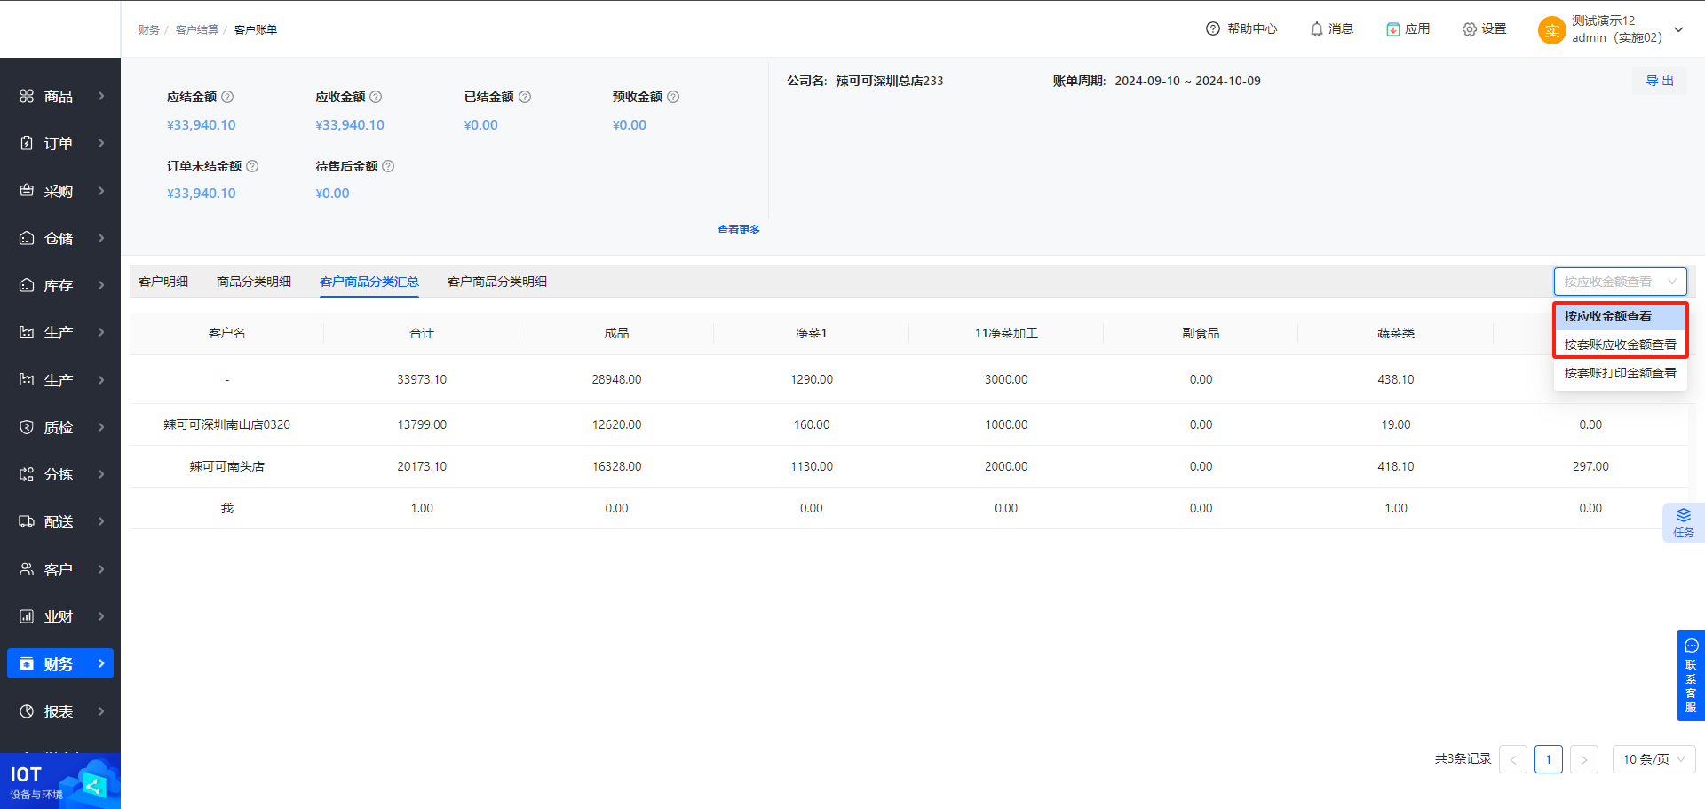This screenshot has width=1705, height=809.
Task: Click the 辣可可深圳南山店0320 customer cell
Action: pyautogui.click(x=227, y=424)
